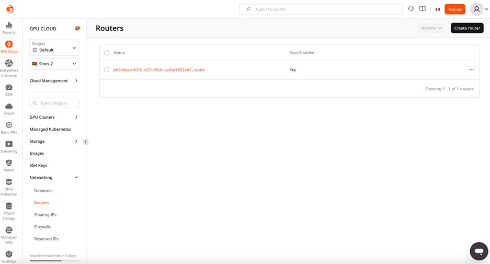Open Object Storage product
490x264 pixels.
pos(9,211)
